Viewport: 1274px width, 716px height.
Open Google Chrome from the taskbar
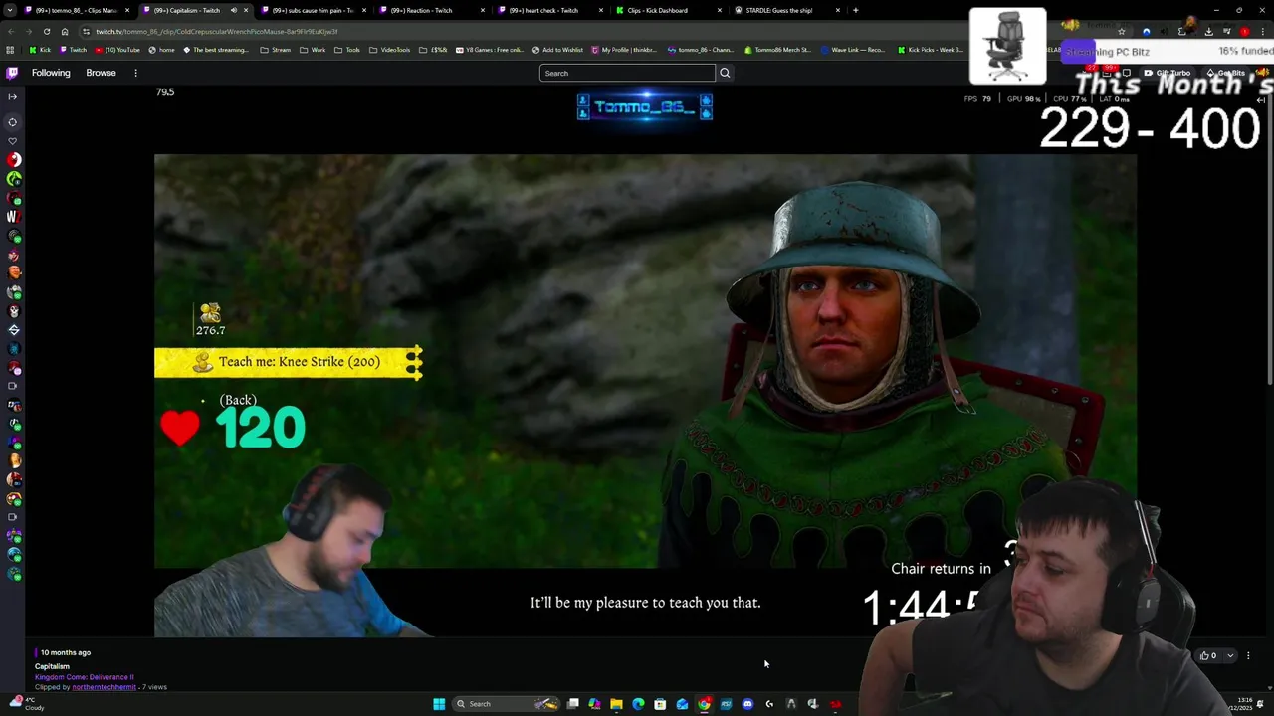(x=704, y=704)
